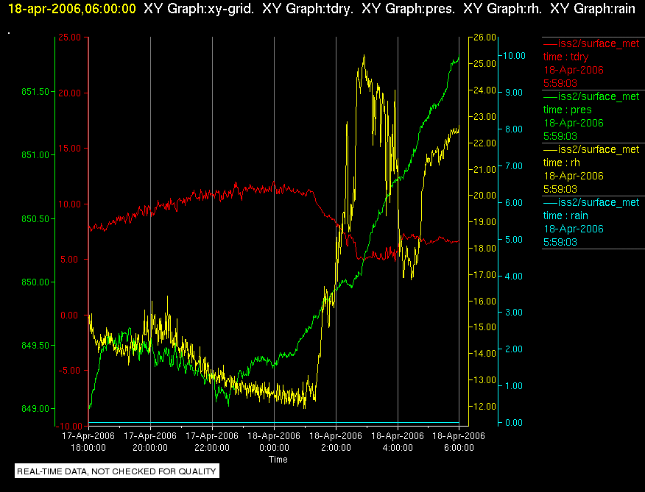
Task: Select the 'XY Graph:xy-grid.' title label
Action: pyautogui.click(x=199, y=9)
